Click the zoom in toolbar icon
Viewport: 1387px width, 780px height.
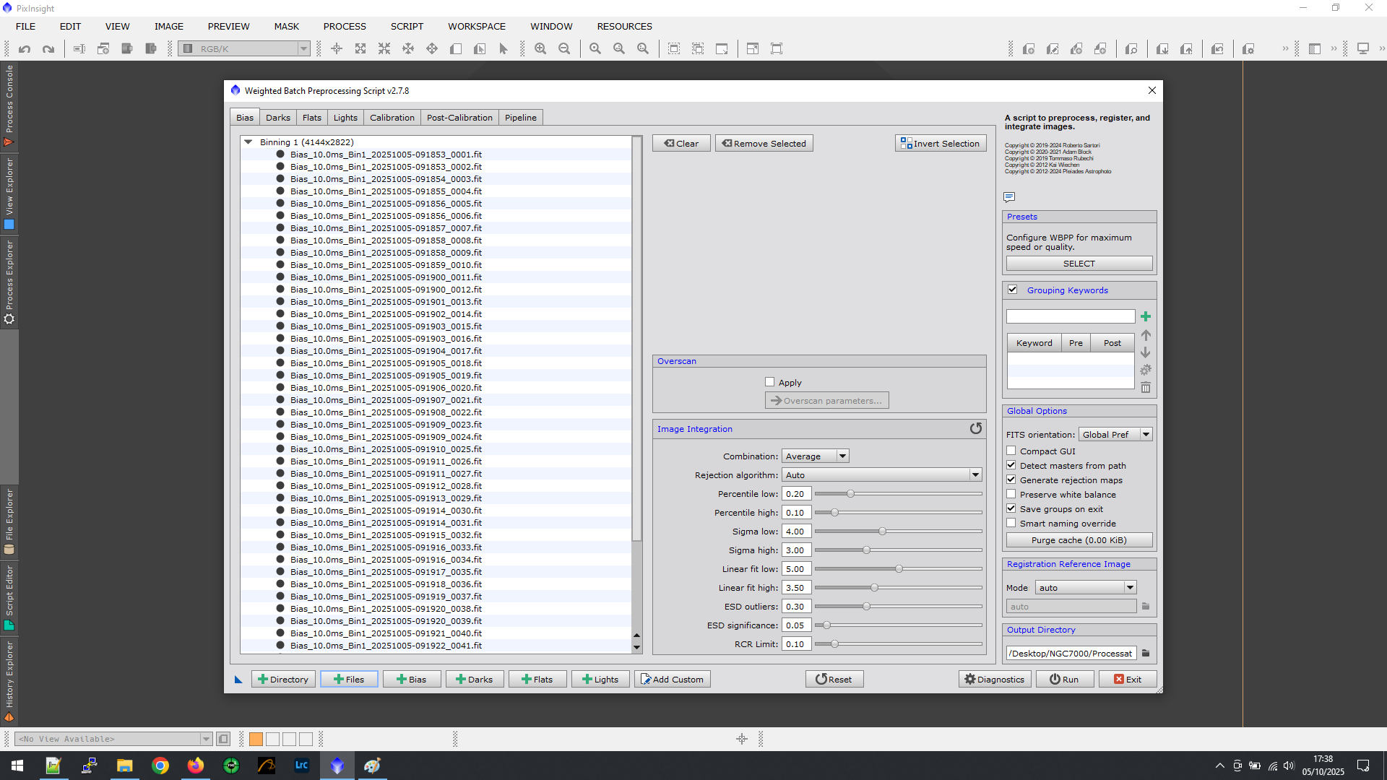pos(540,48)
